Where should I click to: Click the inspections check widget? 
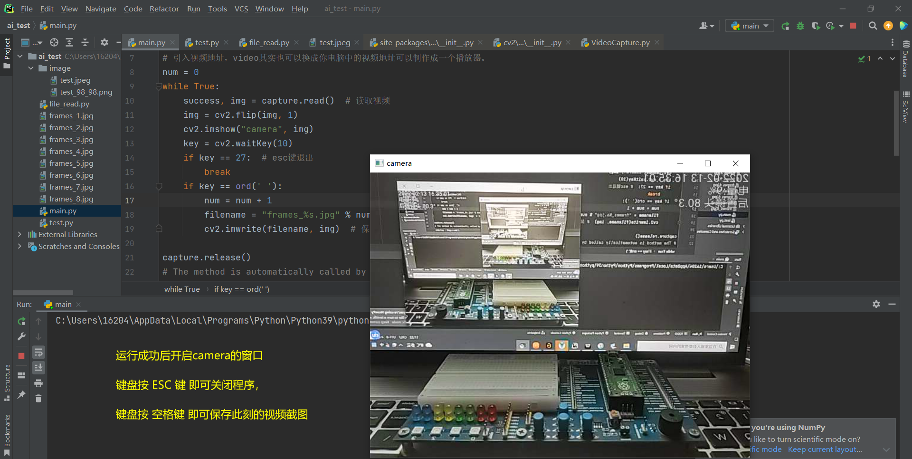pos(864,58)
